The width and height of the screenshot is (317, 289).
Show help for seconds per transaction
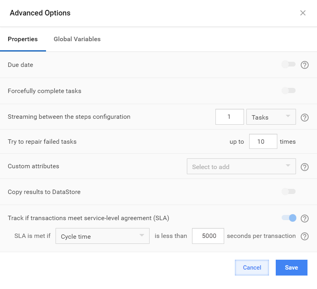[x=304, y=236]
